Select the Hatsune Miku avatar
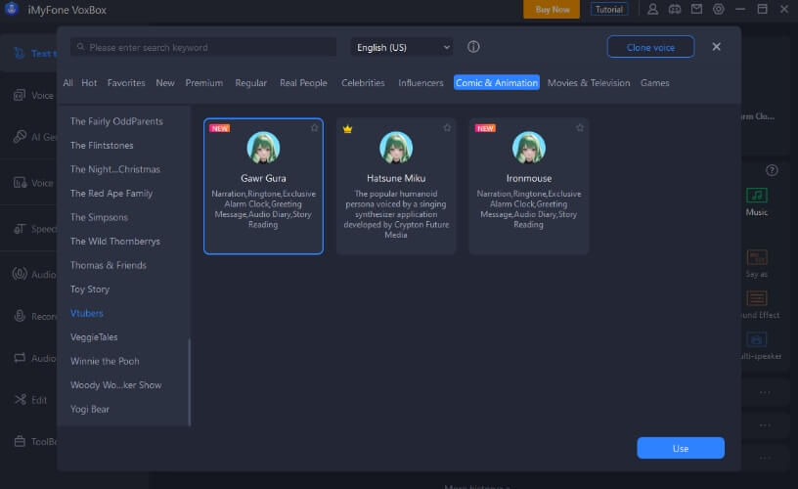The image size is (798, 489). point(396,148)
